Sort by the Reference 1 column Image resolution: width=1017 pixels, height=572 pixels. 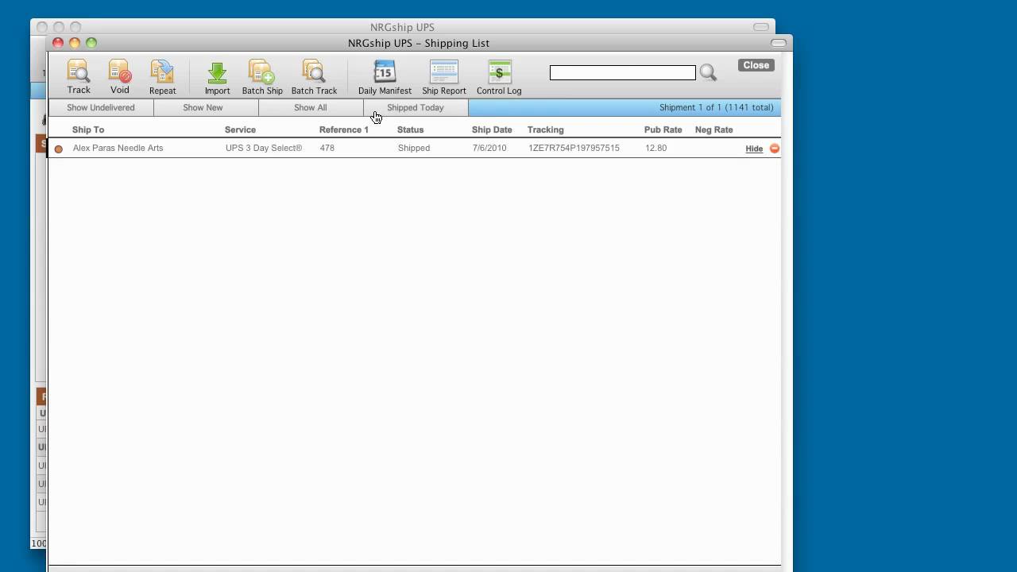click(344, 129)
